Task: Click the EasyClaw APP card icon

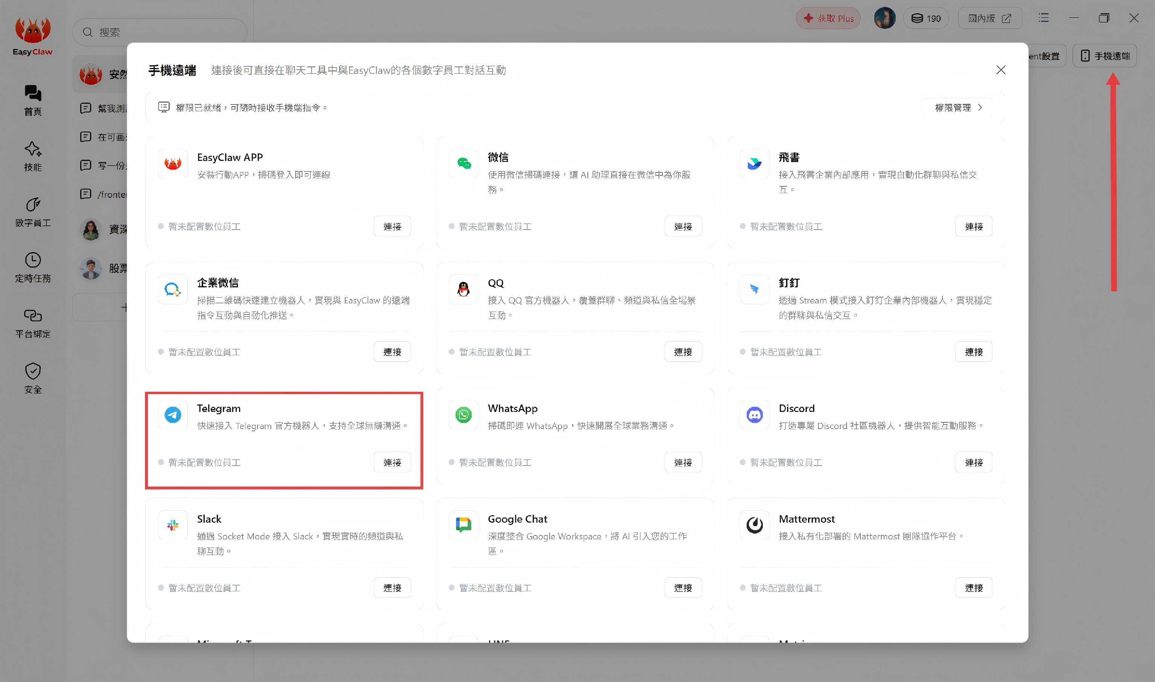Action: pyautogui.click(x=173, y=163)
